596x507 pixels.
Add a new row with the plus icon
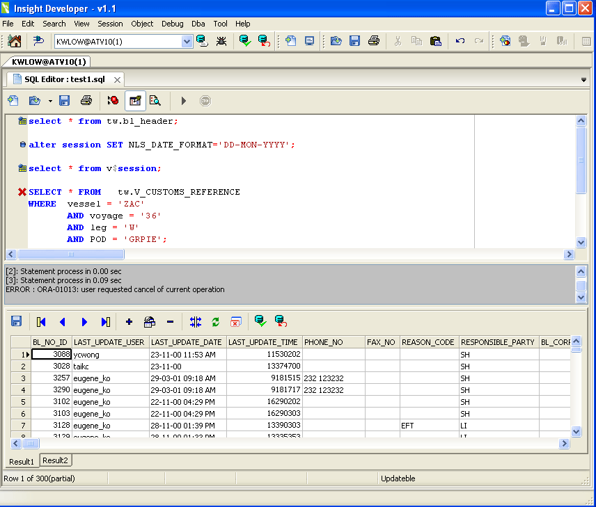click(x=129, y=322)
